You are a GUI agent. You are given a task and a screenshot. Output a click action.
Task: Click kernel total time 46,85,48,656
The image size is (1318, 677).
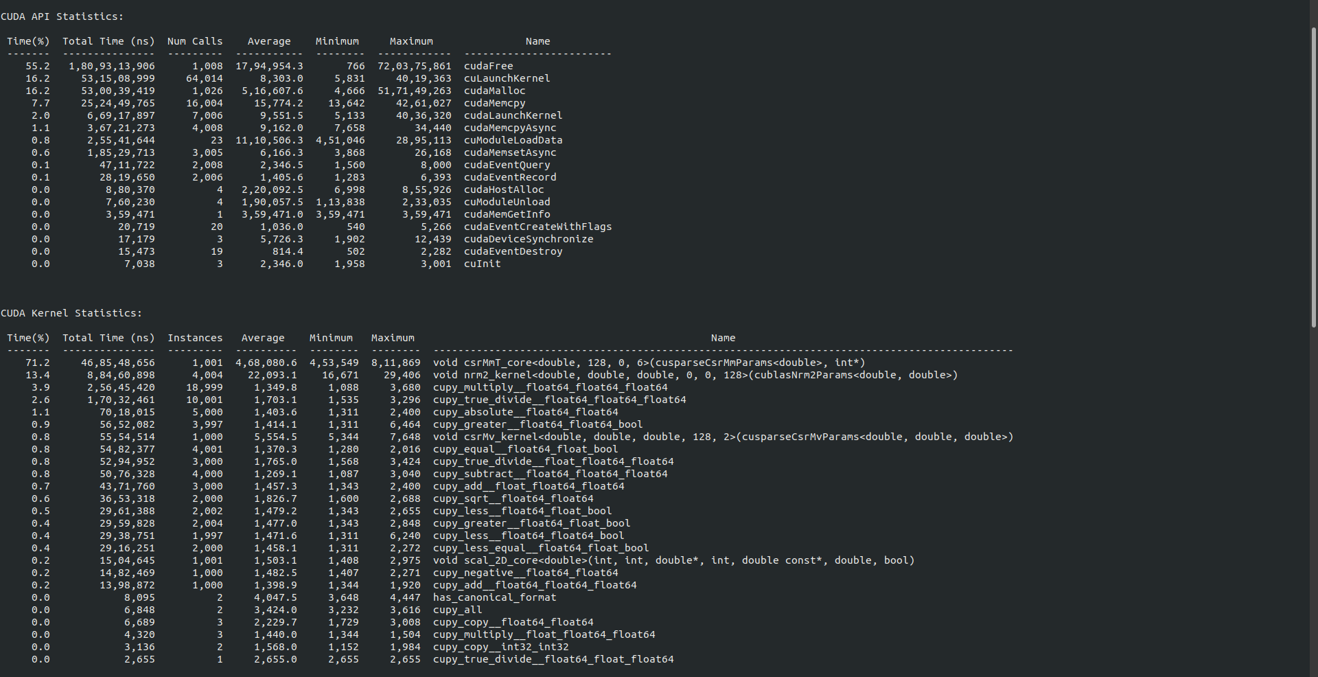tap(118, 363)
